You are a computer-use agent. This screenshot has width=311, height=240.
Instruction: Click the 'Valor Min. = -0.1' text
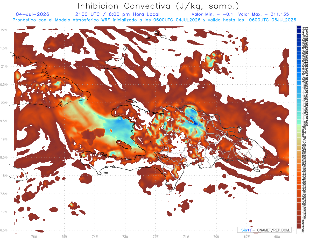[x=213, y=14]
